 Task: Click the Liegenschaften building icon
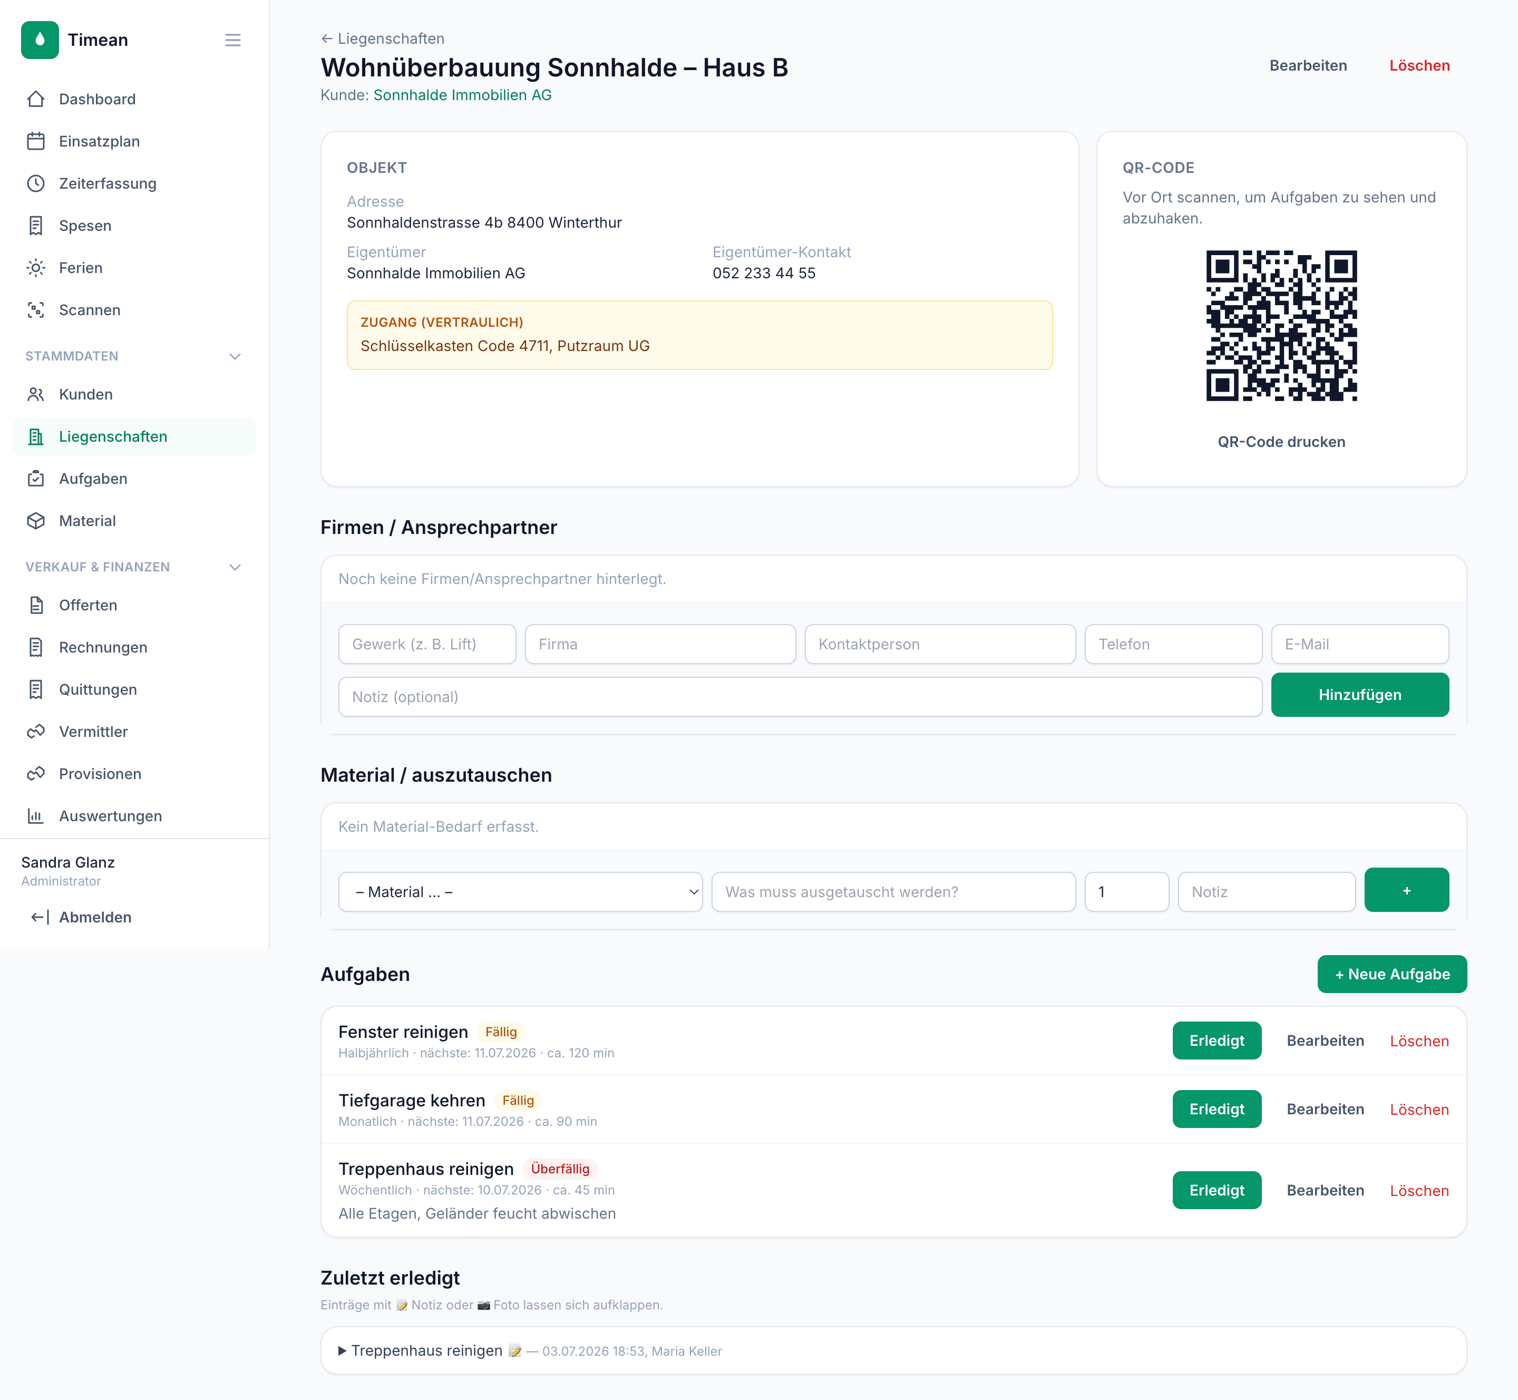pyautogui.click(x=36, y=436)
